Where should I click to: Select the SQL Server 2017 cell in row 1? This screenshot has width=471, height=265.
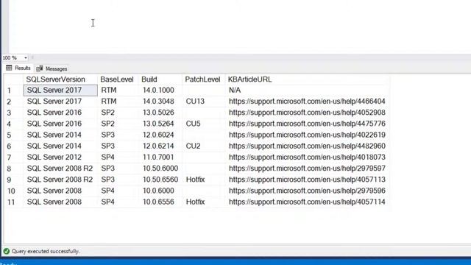[x=60, y=90]
